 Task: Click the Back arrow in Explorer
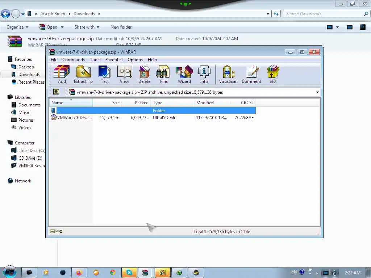point(6,14)
